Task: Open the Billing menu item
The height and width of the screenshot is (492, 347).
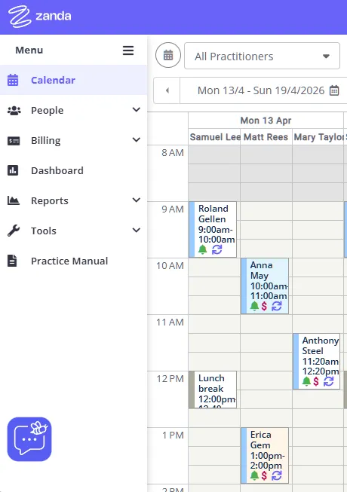Action: [x=73, y=140]
